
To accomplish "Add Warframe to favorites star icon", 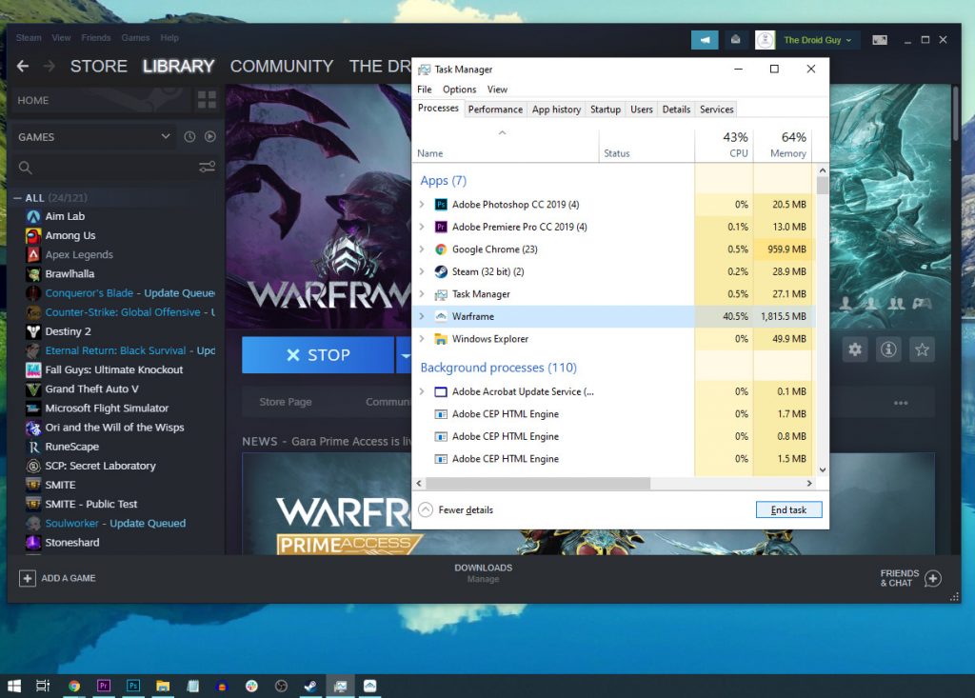I will (x=922, y=349).
